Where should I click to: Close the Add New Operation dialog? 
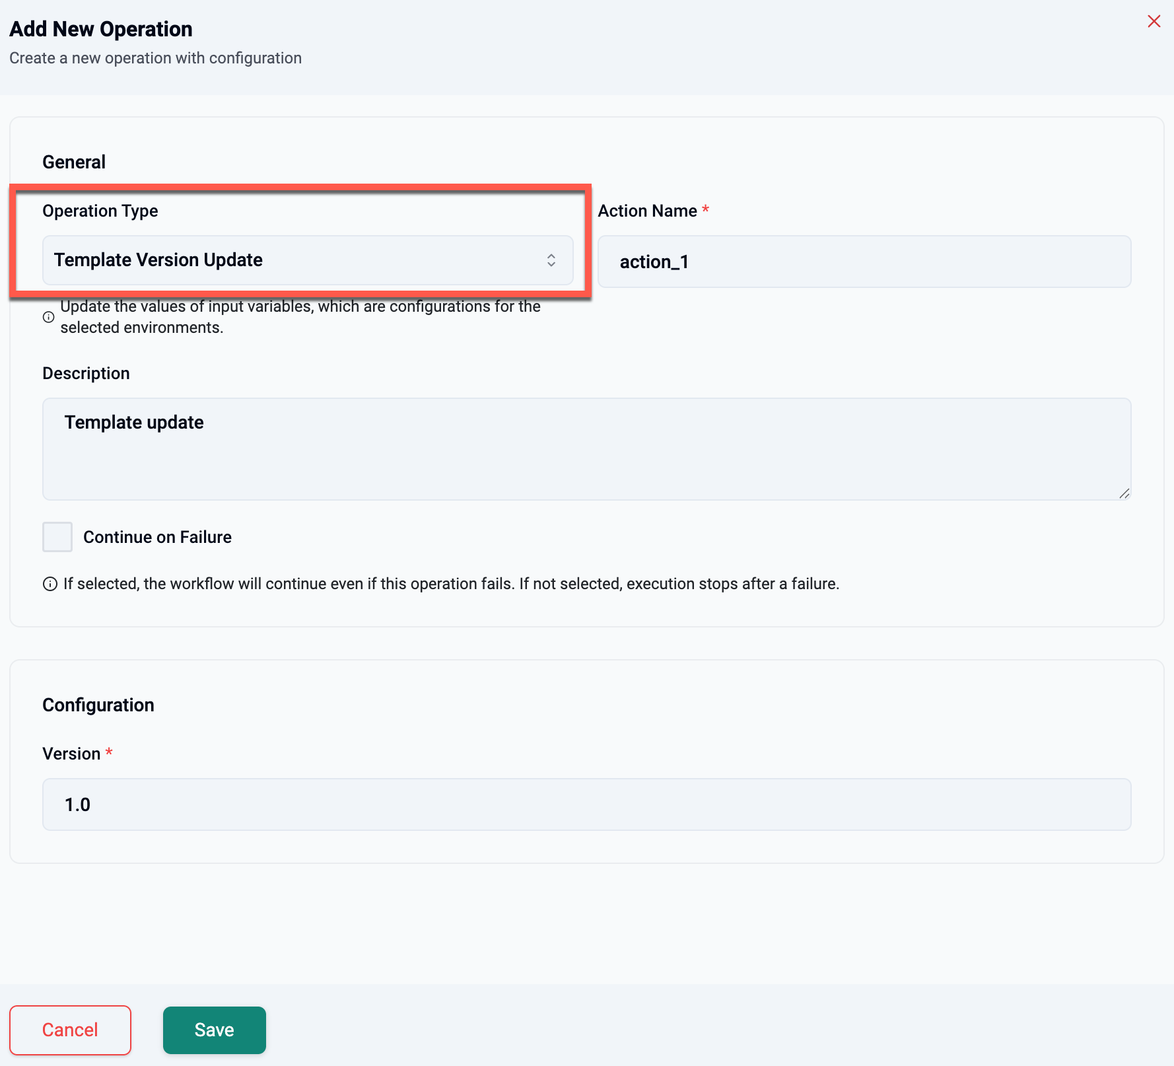click(x=1154, y=22)
